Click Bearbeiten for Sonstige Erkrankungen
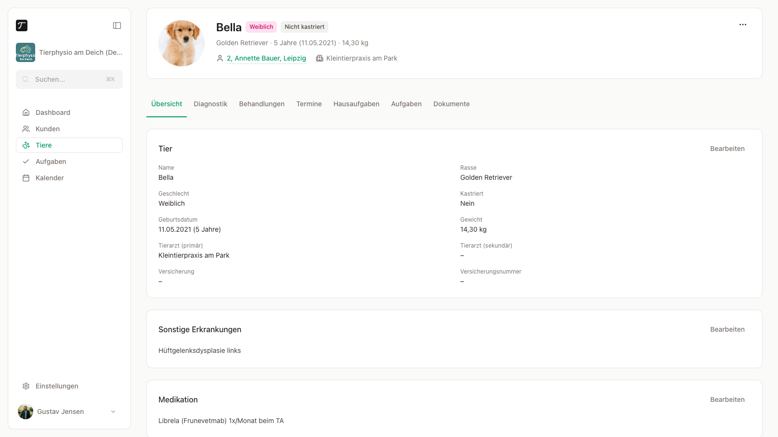This screenshot has width=778, height=437. [x=727, y=329]
